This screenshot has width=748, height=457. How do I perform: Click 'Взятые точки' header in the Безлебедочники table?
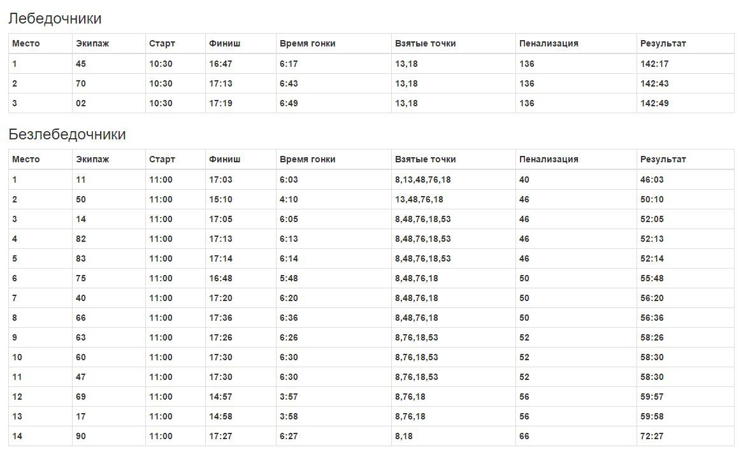pyautogui.click(x=425, y=159)
